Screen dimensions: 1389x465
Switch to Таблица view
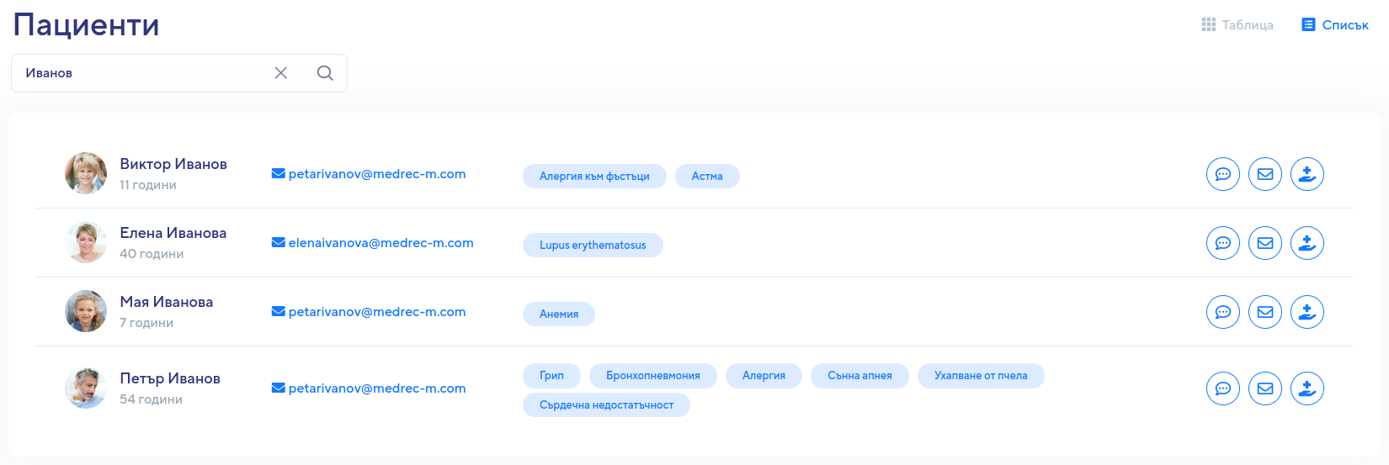click(x=1237, y=25)
